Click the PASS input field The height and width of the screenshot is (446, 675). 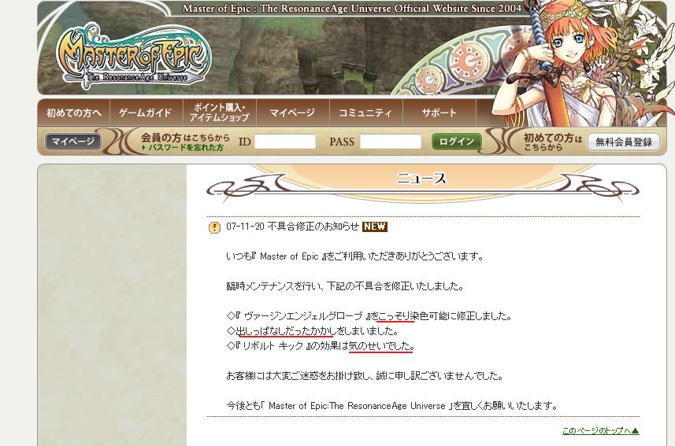click(x=391, y=142)
